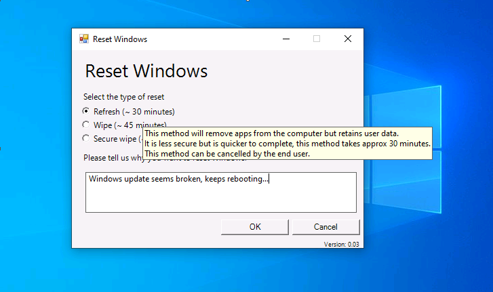Click the 'Version: 0.03' label
The image size is (493, 292).
coord(342,245)
